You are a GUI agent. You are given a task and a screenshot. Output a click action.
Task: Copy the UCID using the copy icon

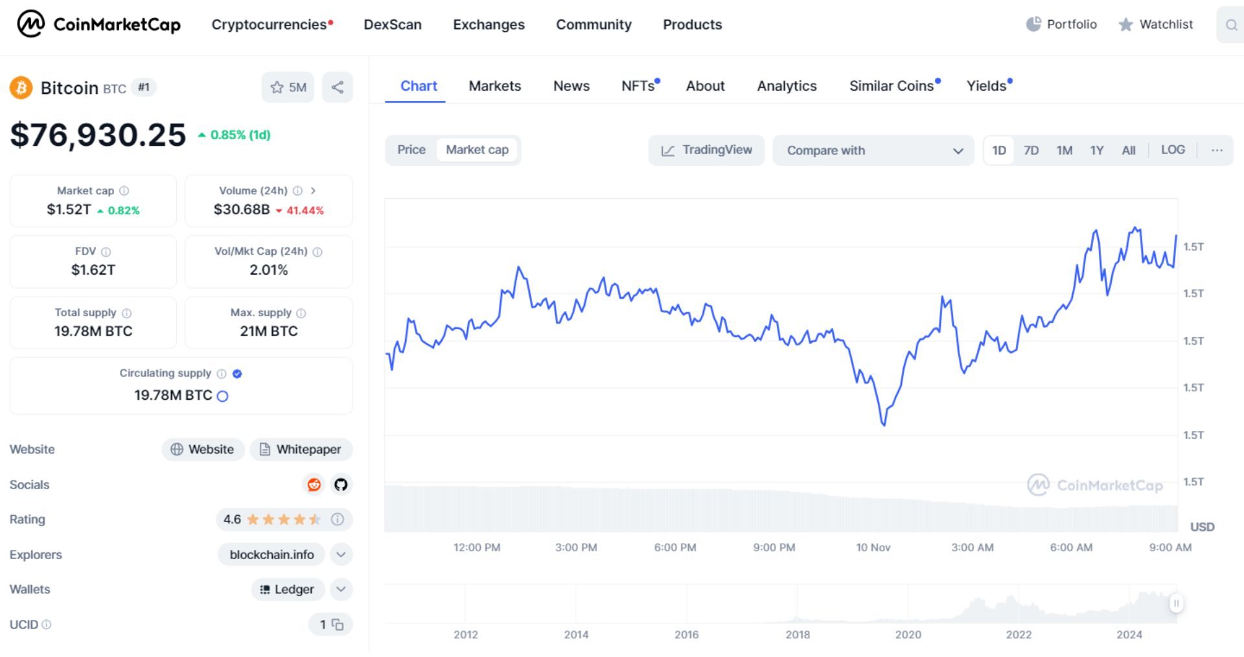click(x=337, y=625)
